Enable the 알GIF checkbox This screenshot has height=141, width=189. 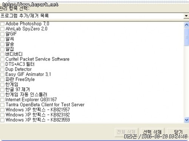pyautogui.click(x=2, y=34)
